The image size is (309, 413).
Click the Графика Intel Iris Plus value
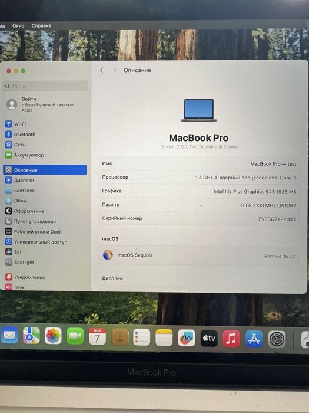pos(255,192)
